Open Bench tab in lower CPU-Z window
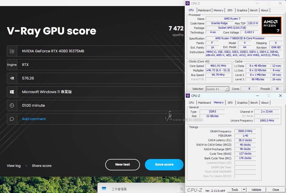 coord(254,103)
